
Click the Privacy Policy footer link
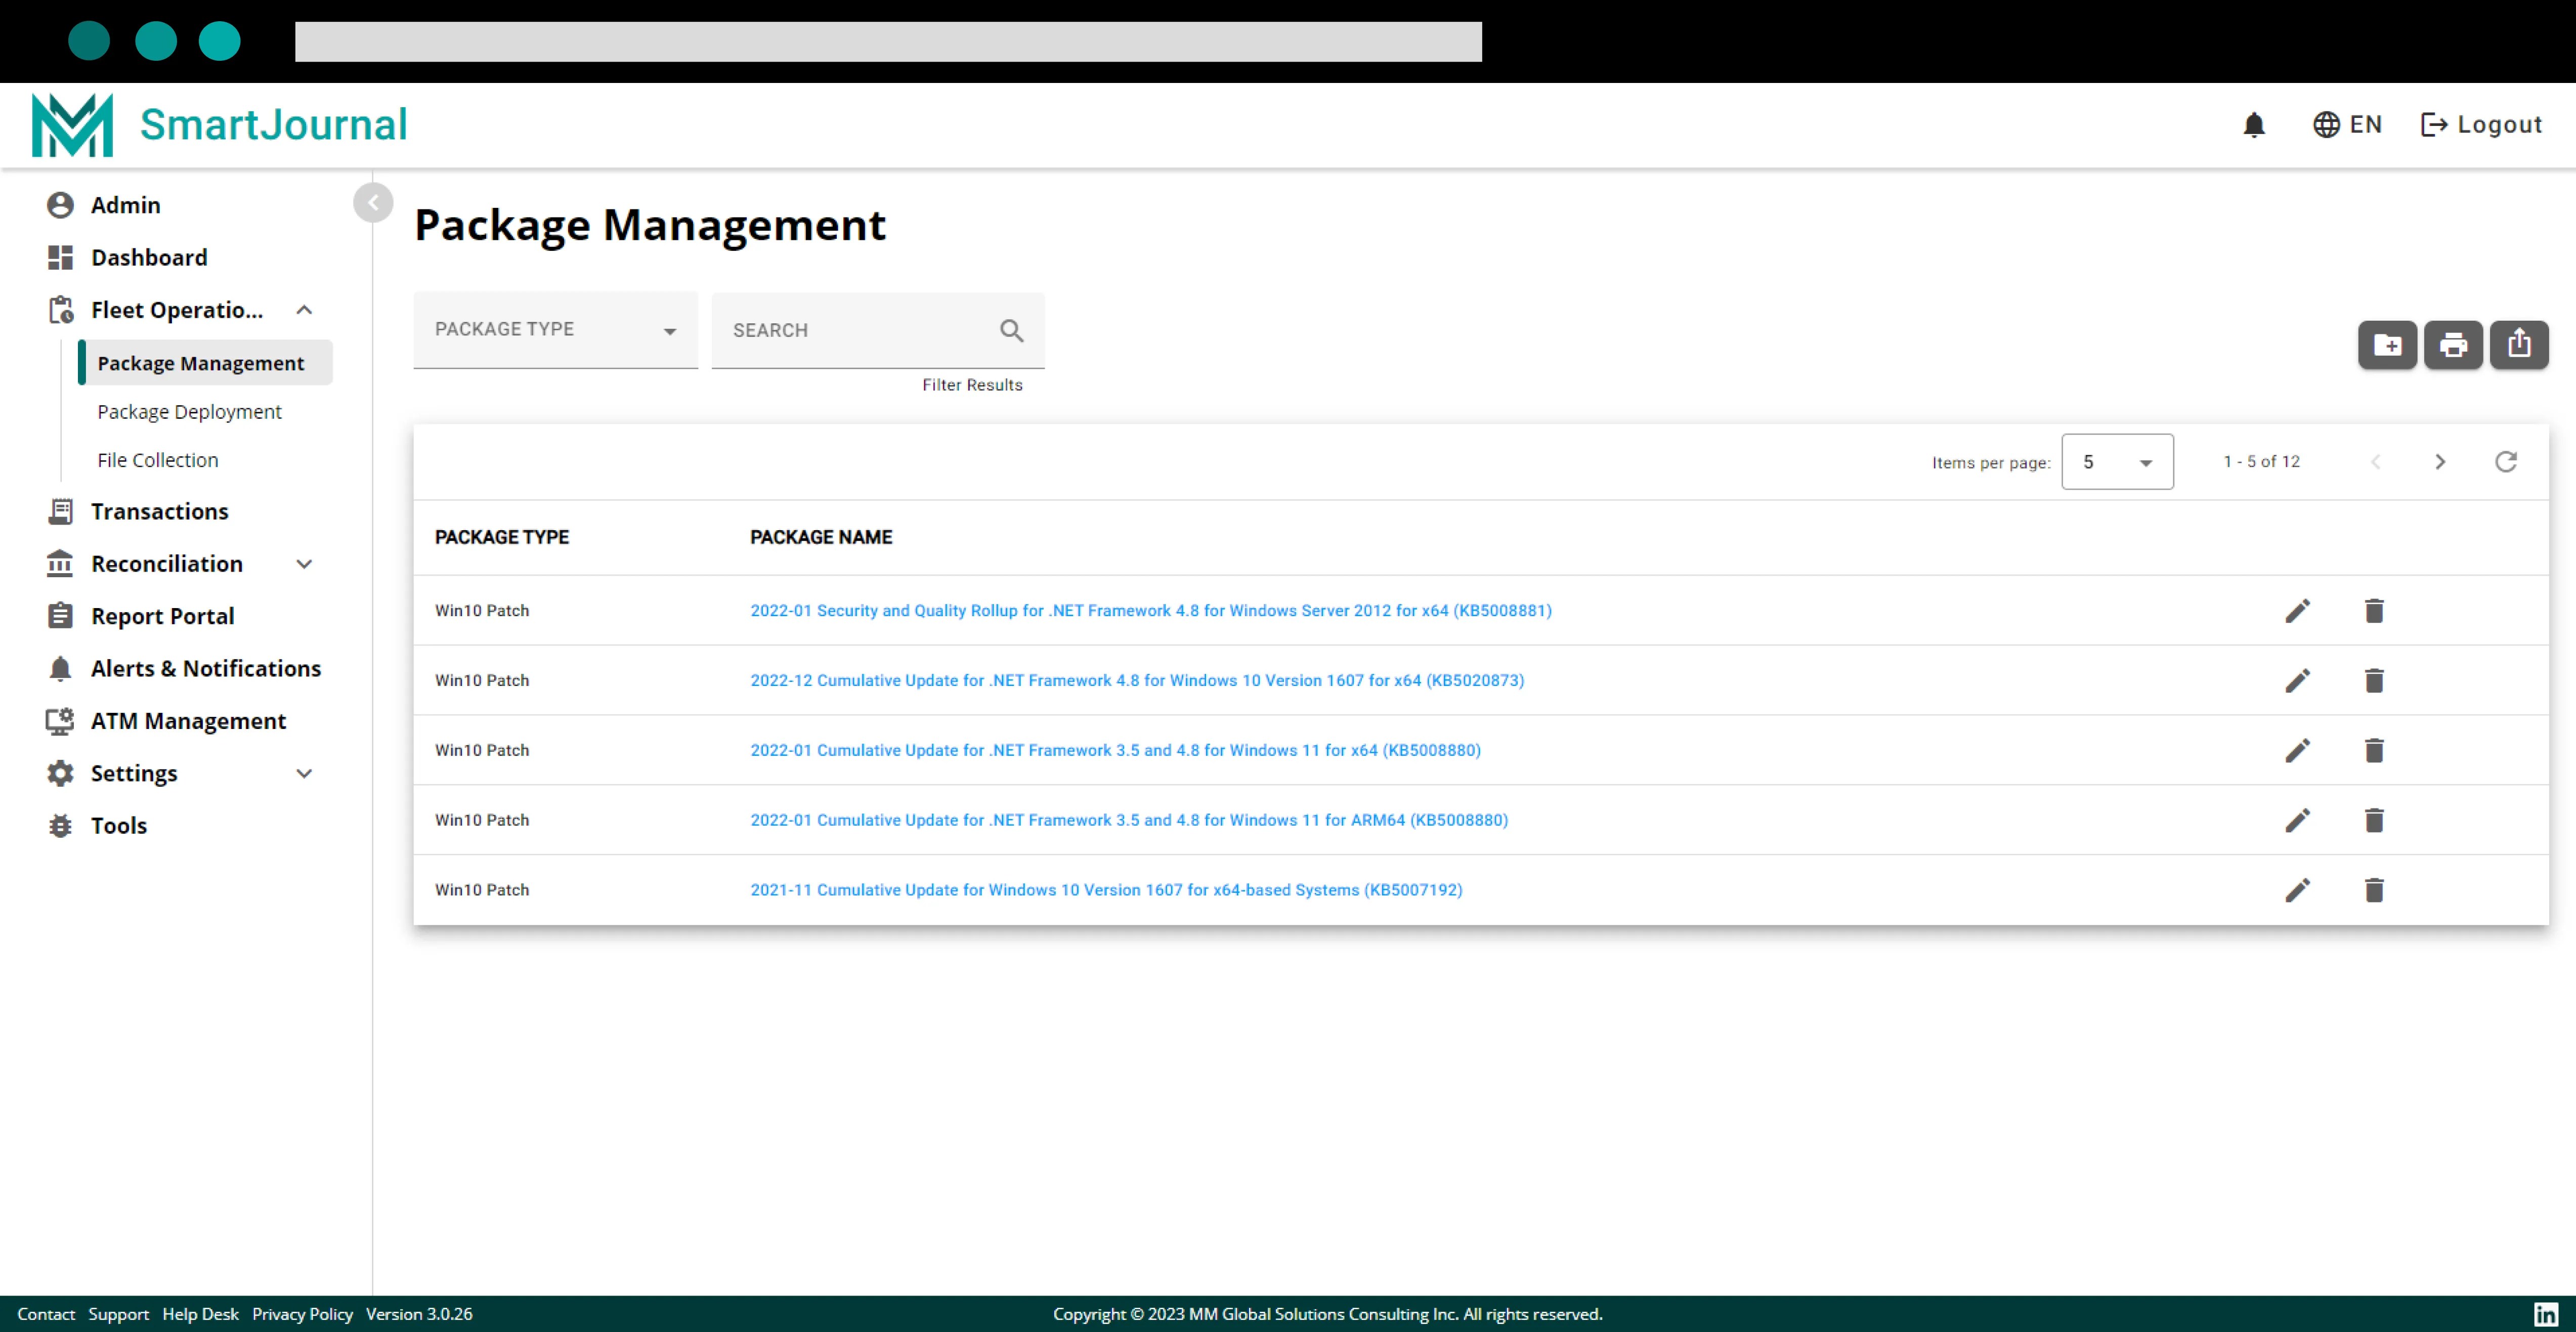[x=302, y=1314]
